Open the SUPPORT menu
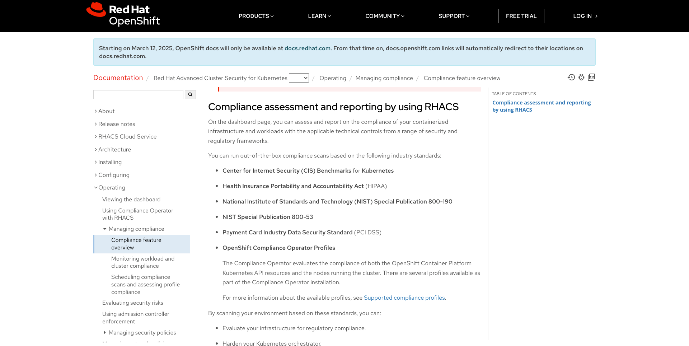689x346 pixels. point(454,16)
